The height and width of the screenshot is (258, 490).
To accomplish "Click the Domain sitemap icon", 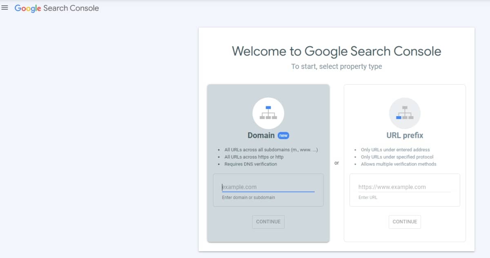I will [268, 113].
